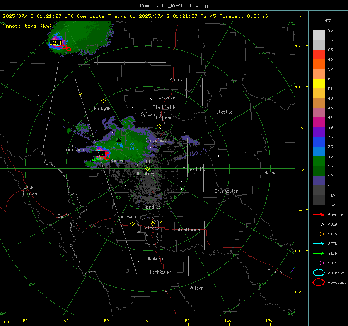This screenshot has height=326, width=348.
Task: Click the asterisk marker above Limestone
Action: point(73,146)
